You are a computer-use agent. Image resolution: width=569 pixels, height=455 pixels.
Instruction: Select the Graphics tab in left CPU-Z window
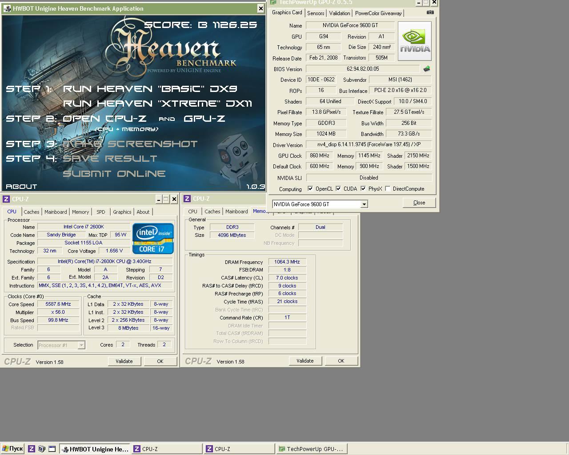[x=122, y=212]
